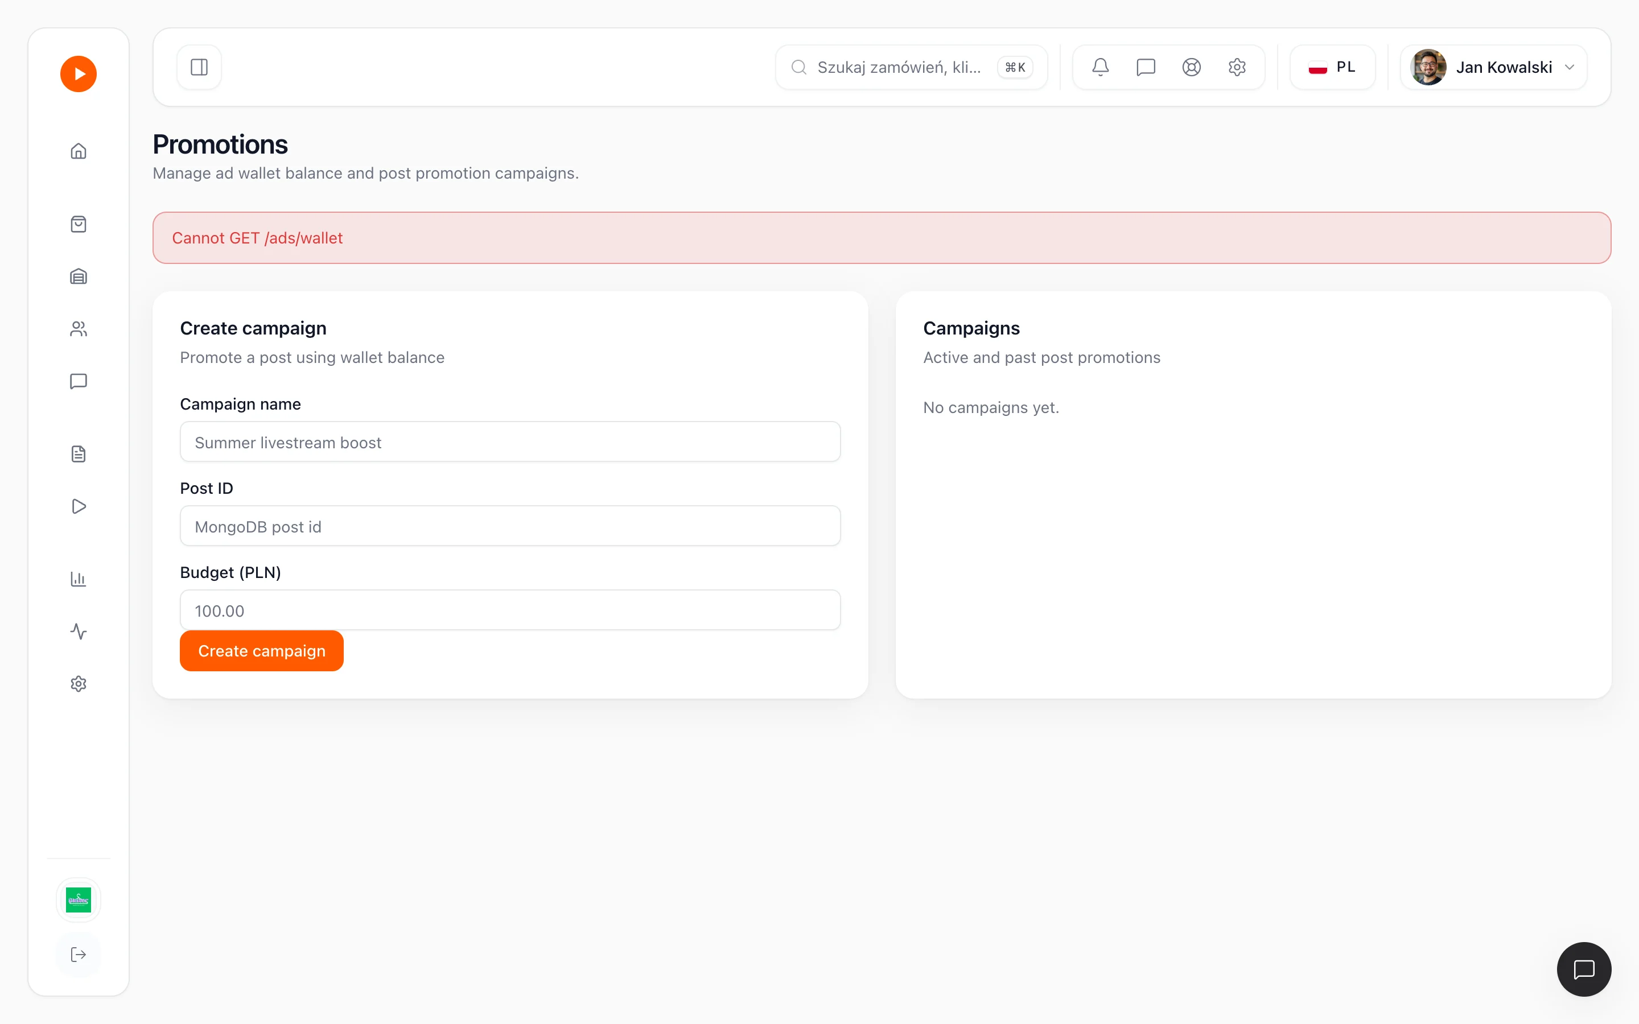Open the document file sidebar icon

pyautogui.click(x=79, y=454)
